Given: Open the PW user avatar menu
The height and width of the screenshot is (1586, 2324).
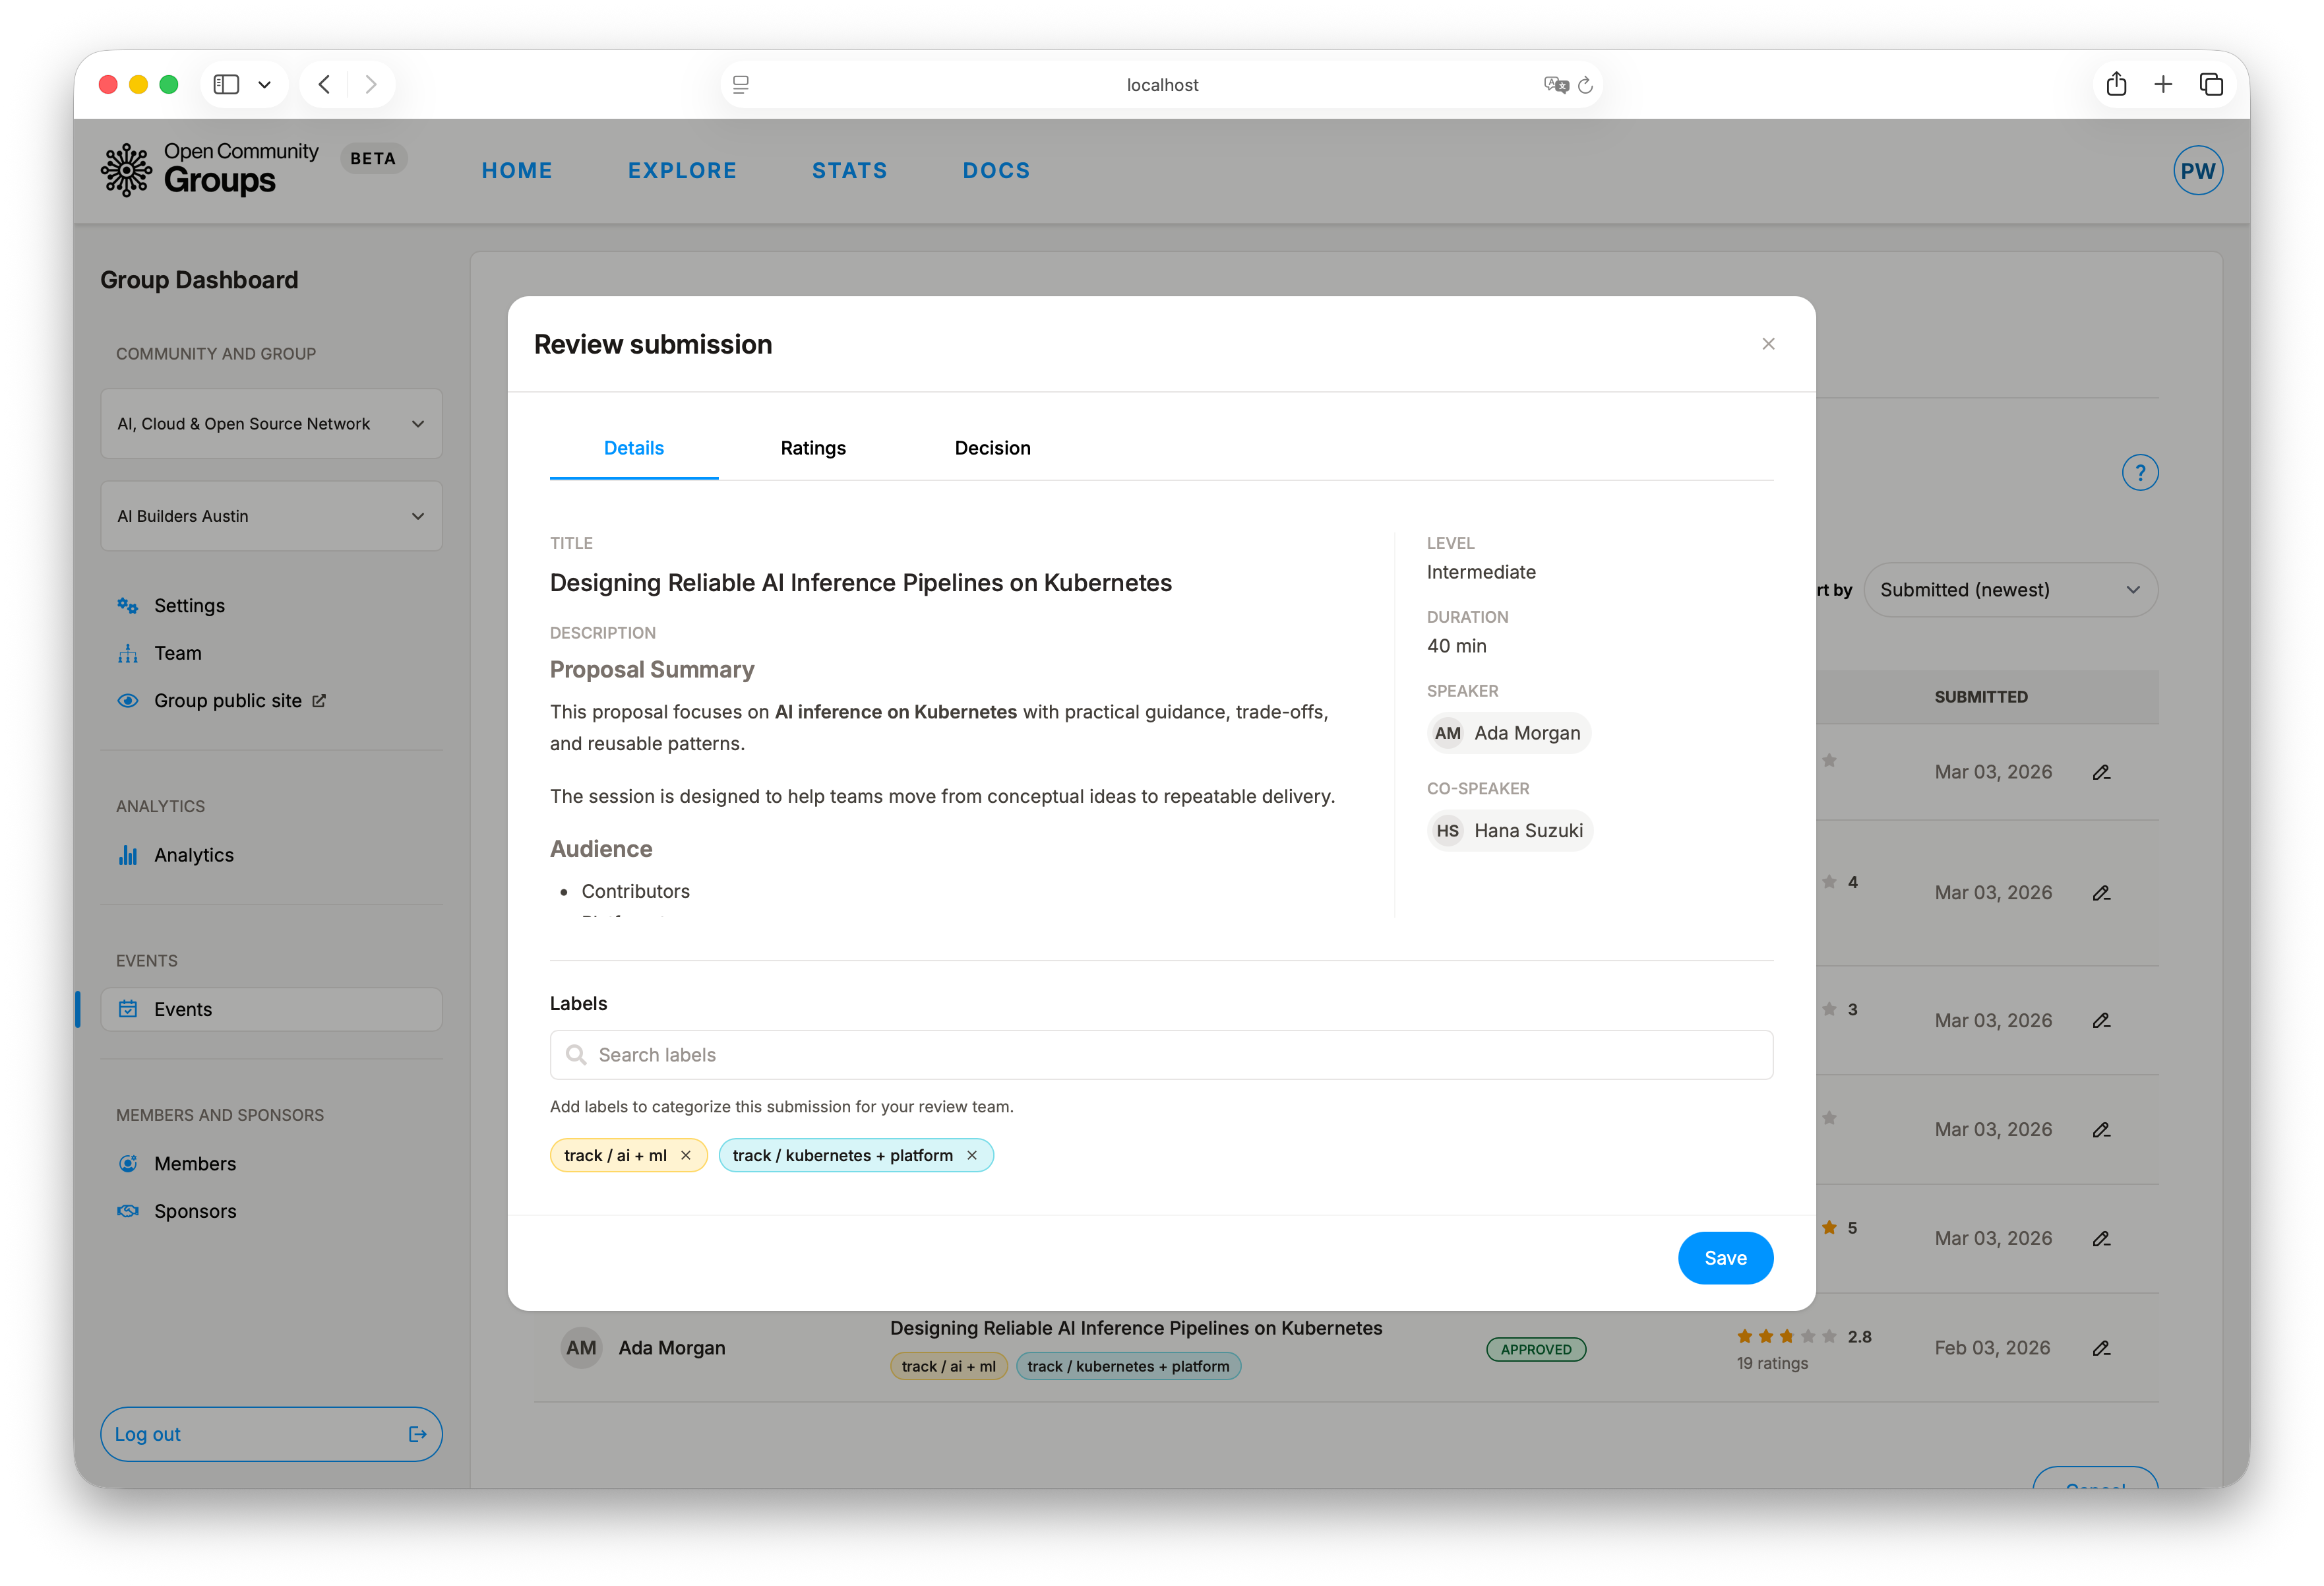Looking at the screenshot, I should pyautogui.click(x=2197, y=171).
